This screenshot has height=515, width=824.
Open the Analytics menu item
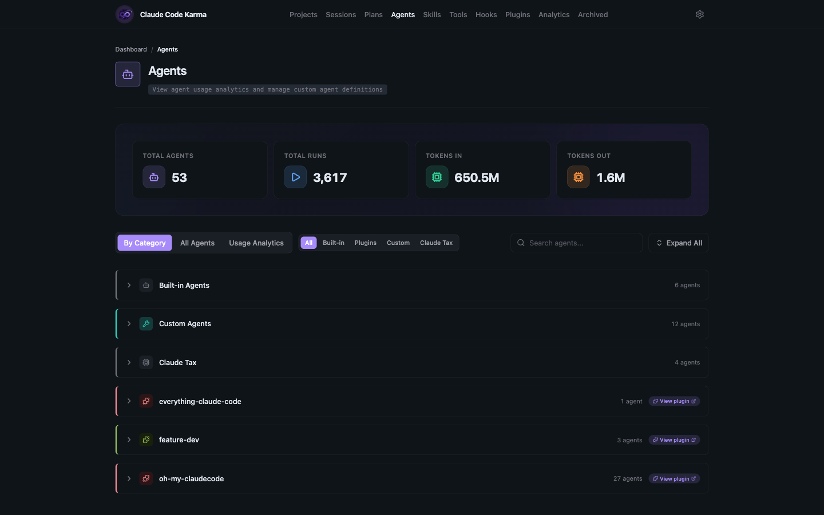pyautogui.click(x=553, y=14)
